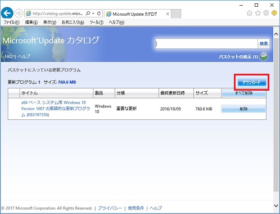The height and width of the screenshot is (214, 280).
Task: Click the 最終更新日時 column header
Action: [x=176, y=93]
